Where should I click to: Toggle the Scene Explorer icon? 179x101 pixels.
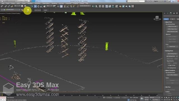click(x=100, y=6)
